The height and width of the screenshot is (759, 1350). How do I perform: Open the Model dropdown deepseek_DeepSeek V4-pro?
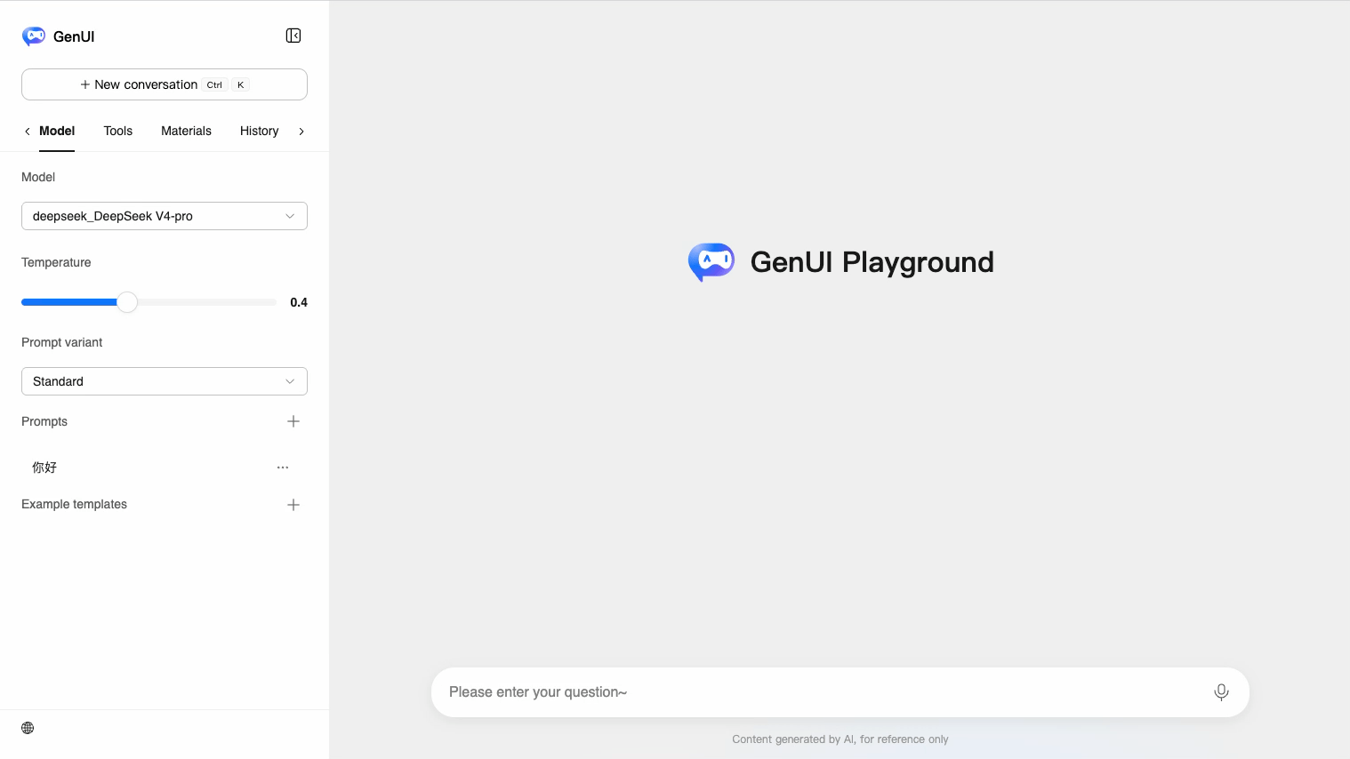(165, 216)
